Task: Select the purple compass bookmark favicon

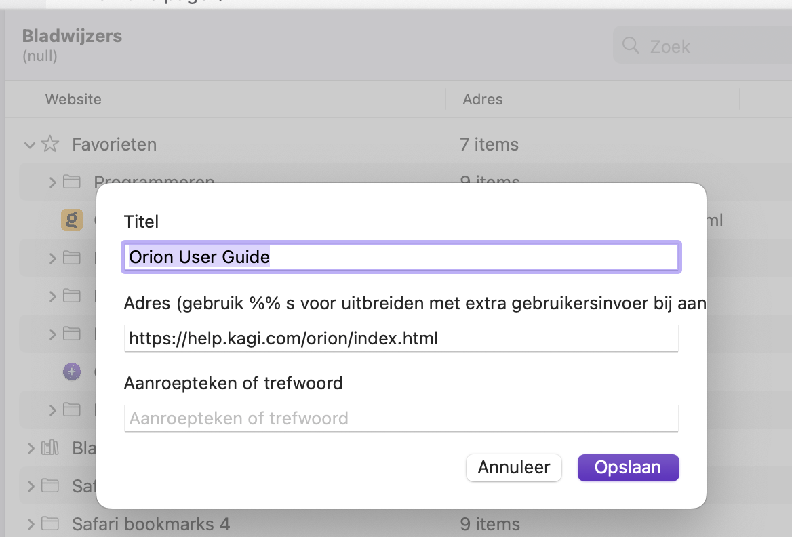Action: point(72,372)
